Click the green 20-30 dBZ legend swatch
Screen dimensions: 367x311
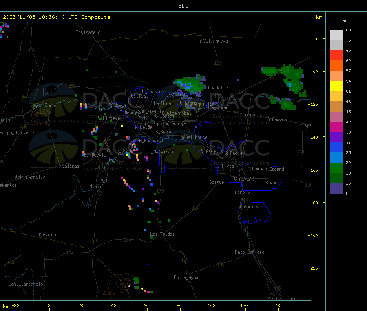[x=336, y=168]
